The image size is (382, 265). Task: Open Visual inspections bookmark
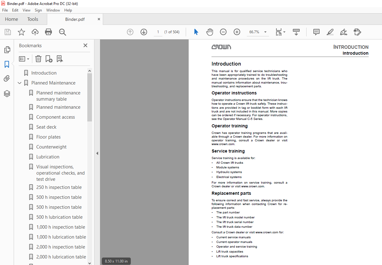(60, 173)
